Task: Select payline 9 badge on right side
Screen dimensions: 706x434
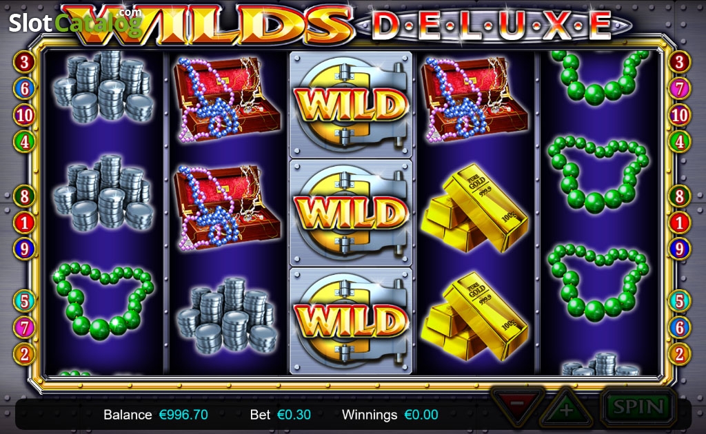Action: 679,249
